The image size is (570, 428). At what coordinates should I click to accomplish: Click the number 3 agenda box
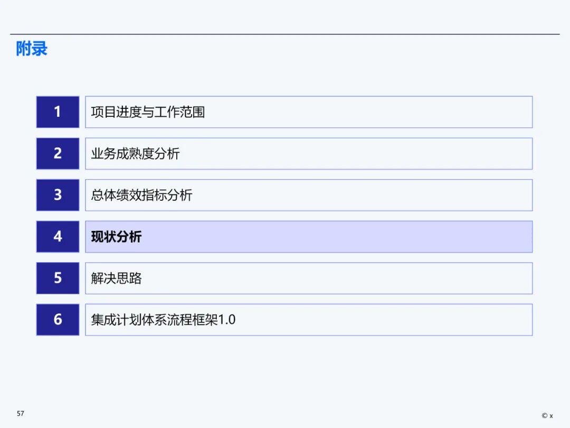[58, 195]
